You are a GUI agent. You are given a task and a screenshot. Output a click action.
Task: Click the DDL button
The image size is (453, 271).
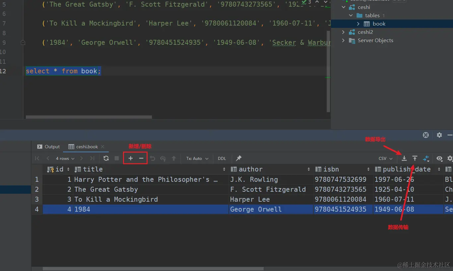point(222,159)
